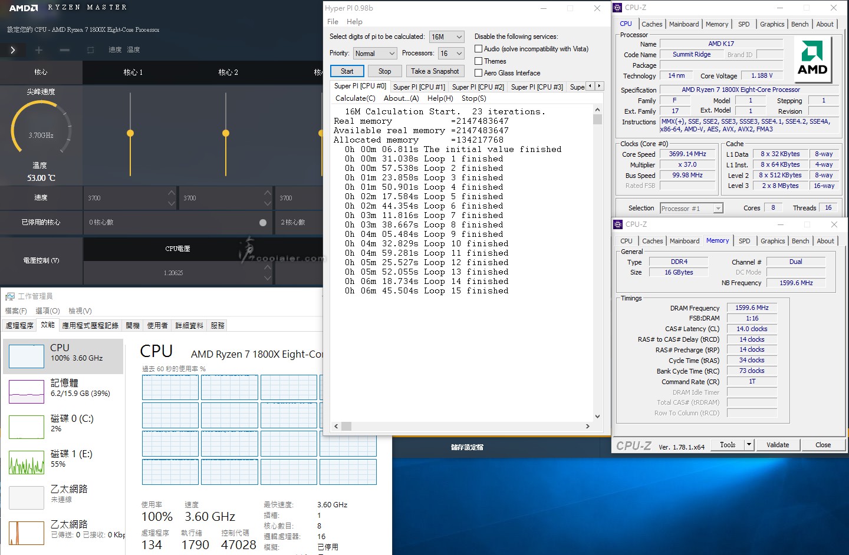
Task: Click the Hyper PI vertical scrollbar thumb
Action: point(597,120)
